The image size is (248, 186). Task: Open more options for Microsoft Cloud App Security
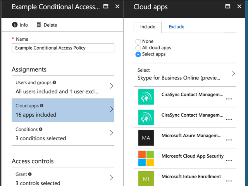[x=229, y=160]
